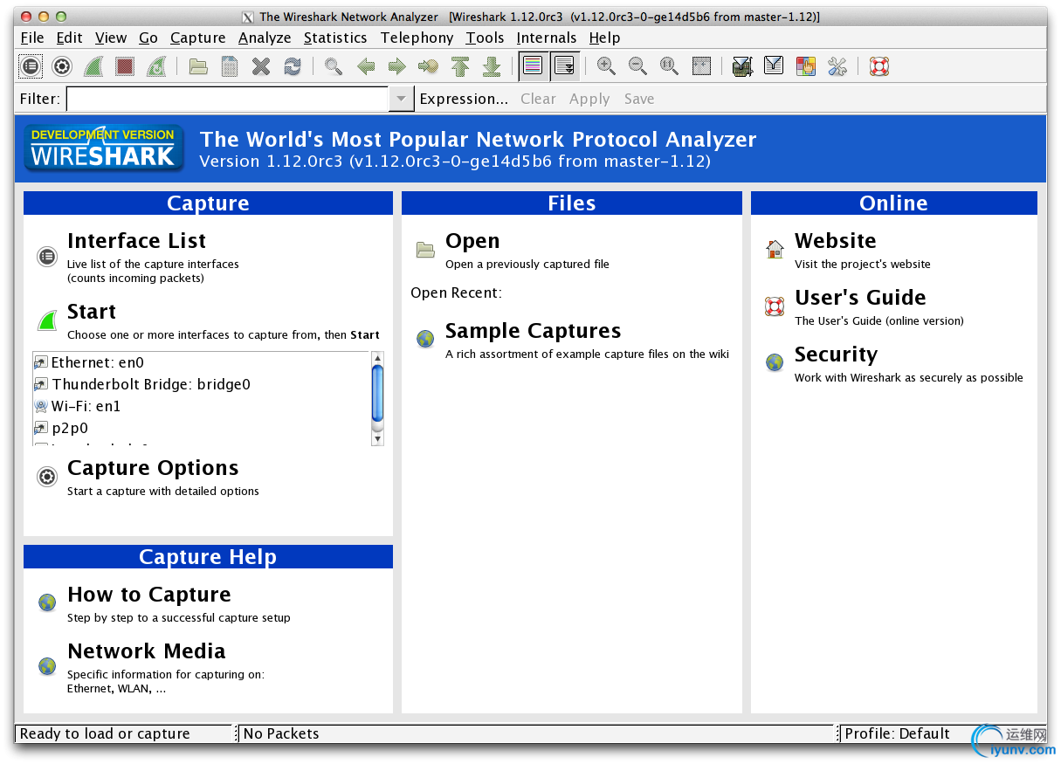This screenshot has height=764, width=1061.
Task: Open the Security link under Online
Action: (836, 354)
